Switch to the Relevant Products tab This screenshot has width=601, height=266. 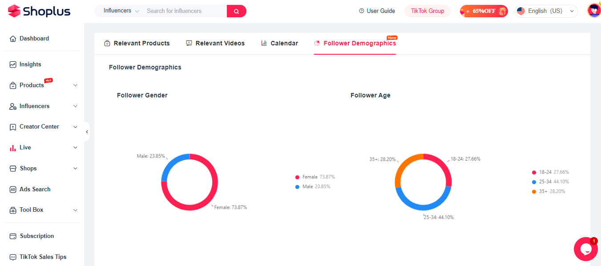coord(137,43)
